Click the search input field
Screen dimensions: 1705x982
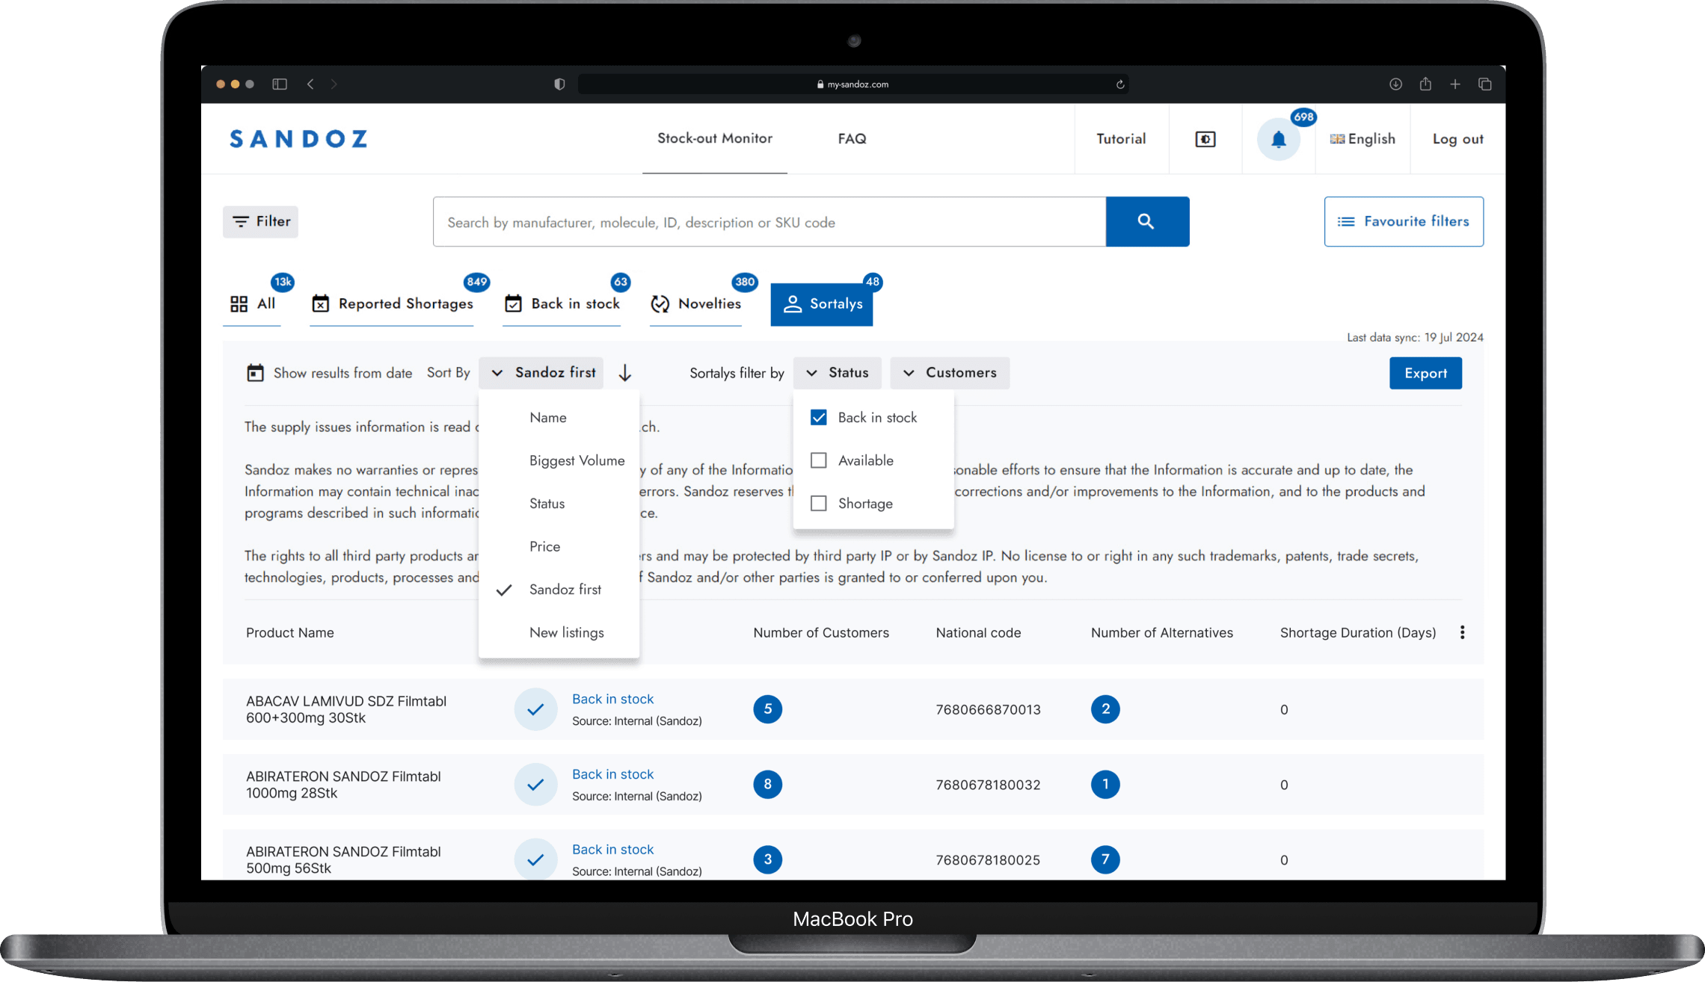[x=769, y=222]
